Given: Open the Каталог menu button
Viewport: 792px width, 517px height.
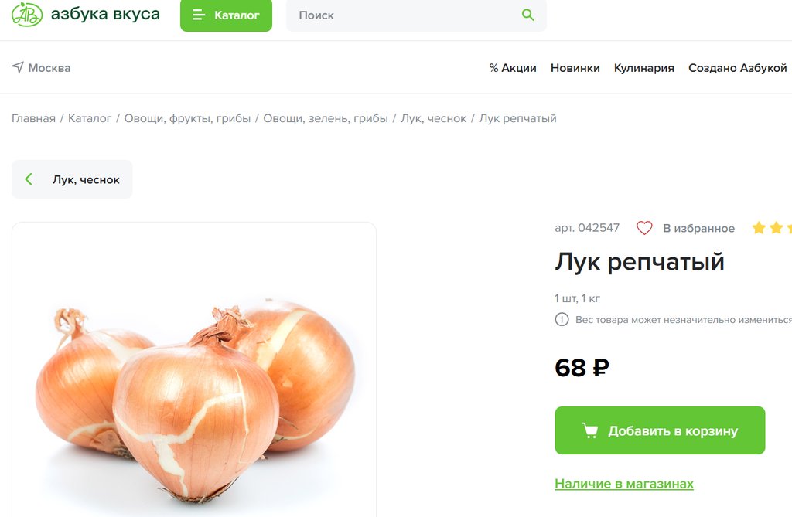Looking at the screenshot, I should pos(227,15).
